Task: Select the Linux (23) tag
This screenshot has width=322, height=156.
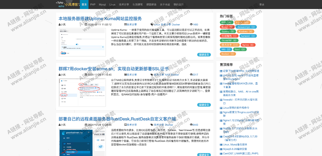Action: [x=242, y=23]
